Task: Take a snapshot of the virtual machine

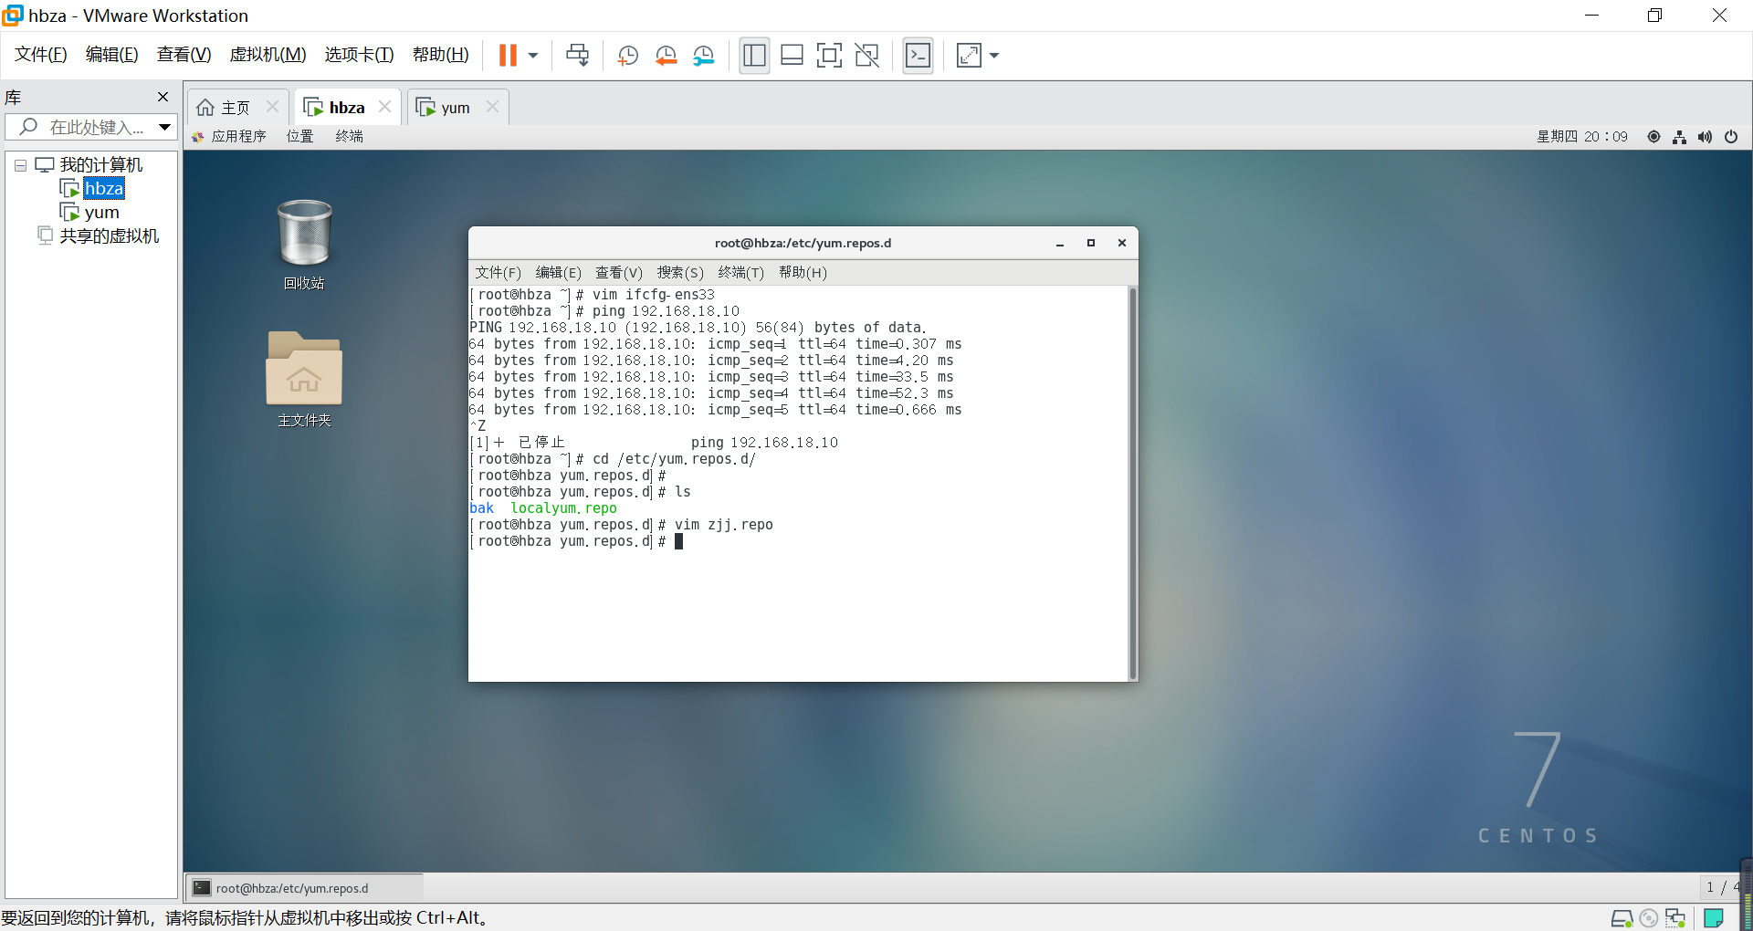Action: click(627, 56)
